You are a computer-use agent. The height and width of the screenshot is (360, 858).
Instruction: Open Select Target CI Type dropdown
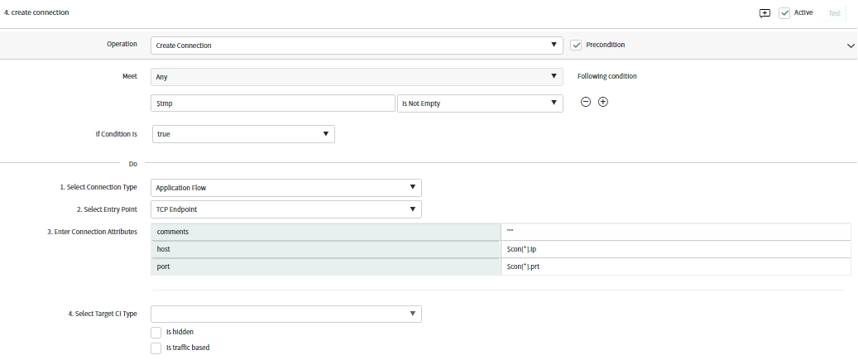pyautogui.click(x=286, y=314)
